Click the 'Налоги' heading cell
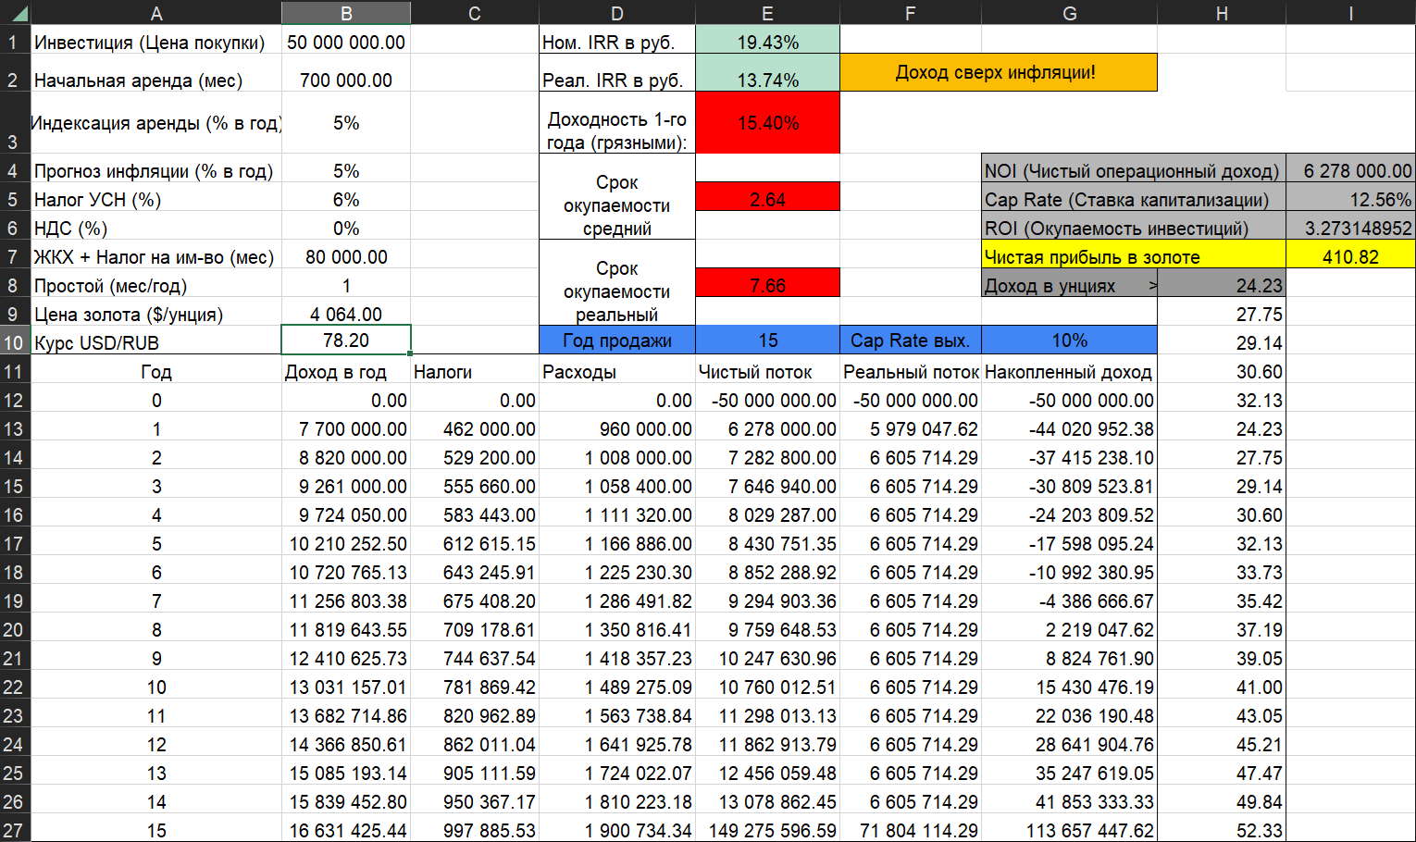The height and width of the screenshot is (842, 1416). coord(474,371)
